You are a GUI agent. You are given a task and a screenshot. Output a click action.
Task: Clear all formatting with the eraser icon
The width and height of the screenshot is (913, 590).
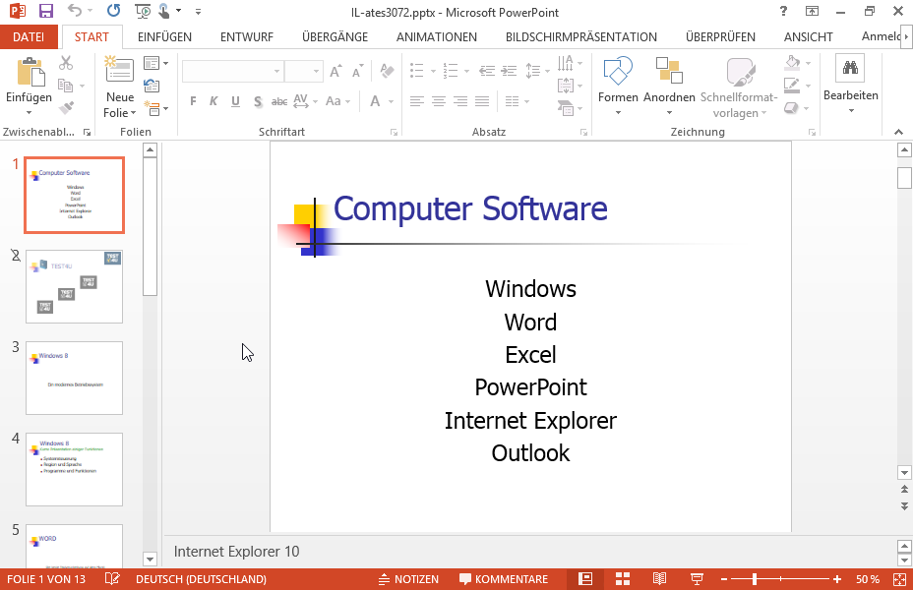coord(387,71)
